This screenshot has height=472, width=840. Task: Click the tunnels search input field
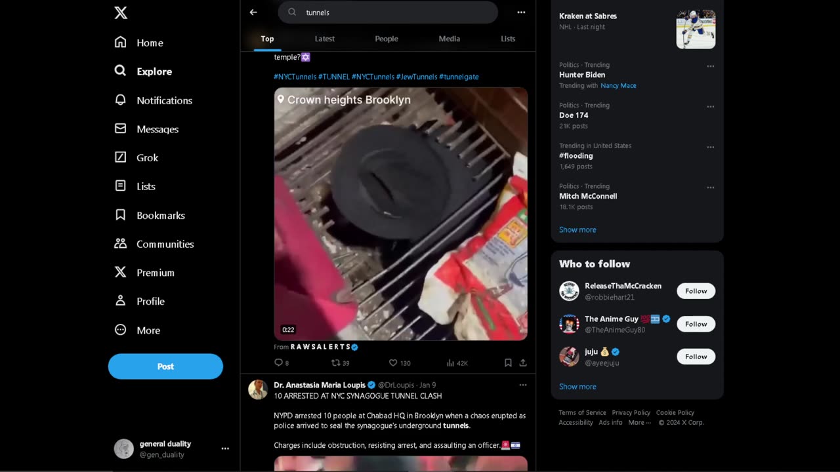[x=388, y=12]
